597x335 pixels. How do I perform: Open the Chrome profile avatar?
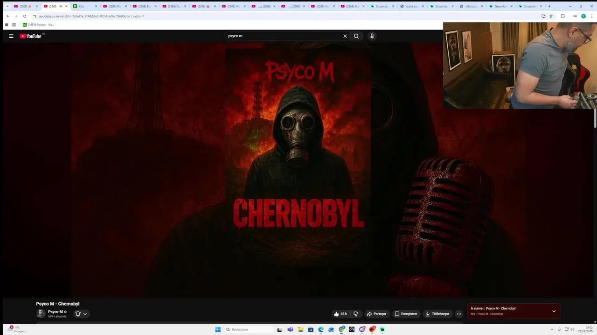(583, 16)
